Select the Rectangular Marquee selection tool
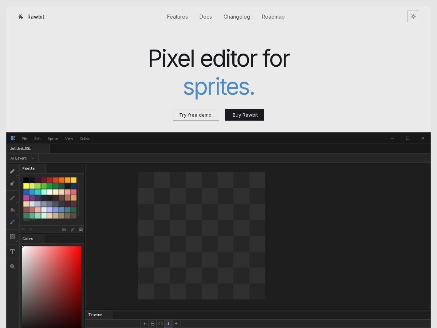Viewport: 437px width, 328px height. tap(12, 237)
